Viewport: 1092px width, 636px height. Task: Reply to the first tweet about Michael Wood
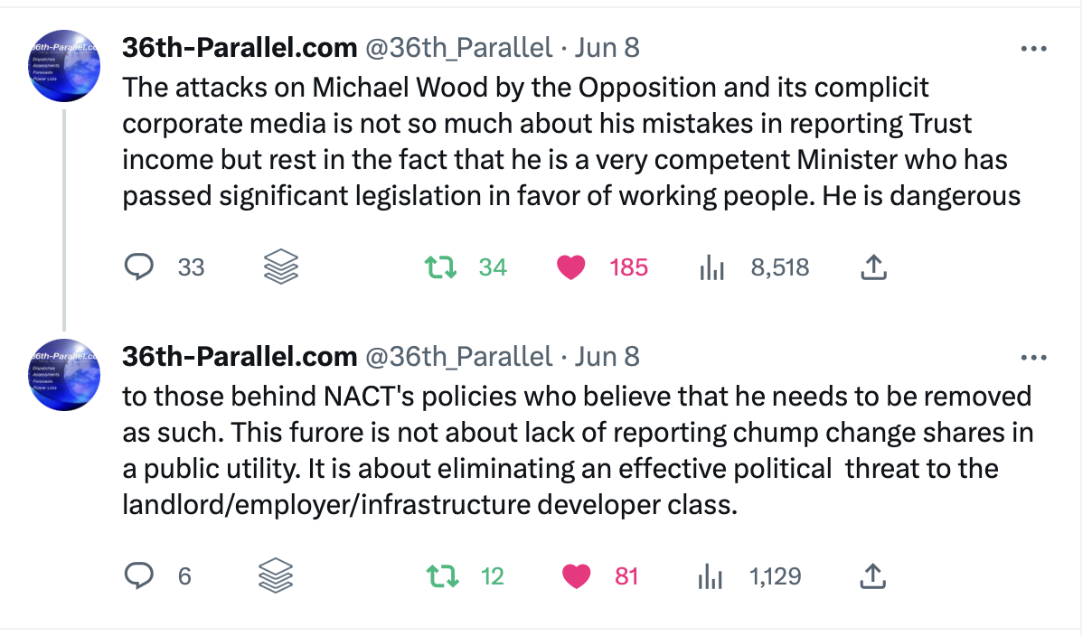(x=138, y=267)
